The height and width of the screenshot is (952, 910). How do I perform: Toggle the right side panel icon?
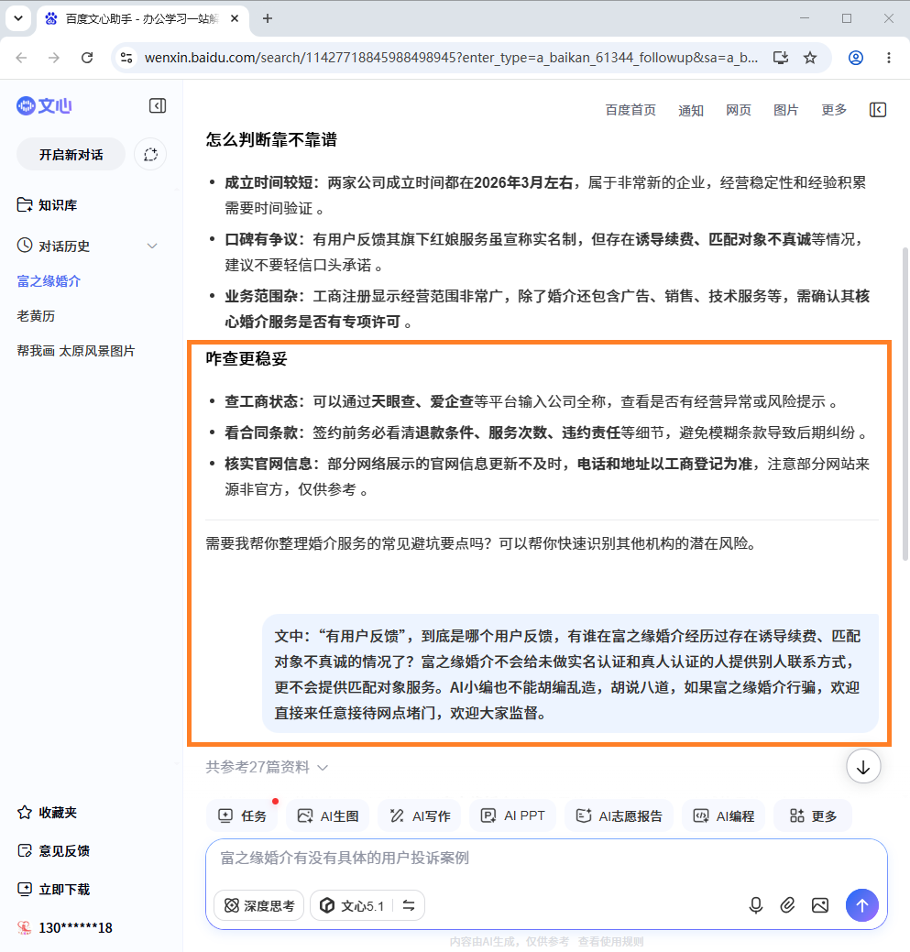[x=878, y=110]
